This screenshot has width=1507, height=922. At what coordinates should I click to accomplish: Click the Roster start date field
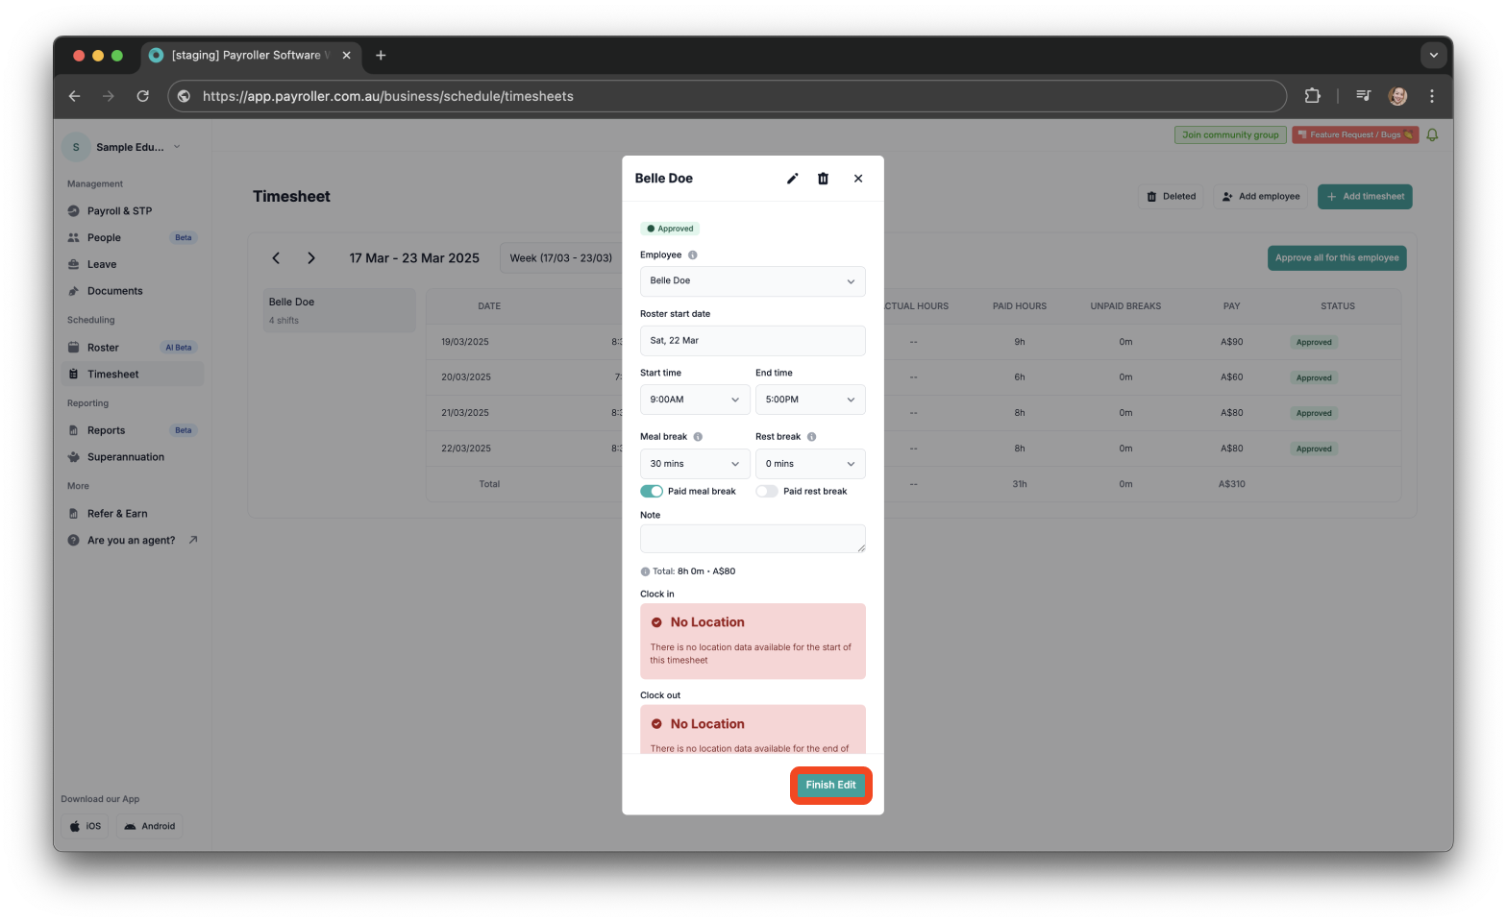(753, 341)
